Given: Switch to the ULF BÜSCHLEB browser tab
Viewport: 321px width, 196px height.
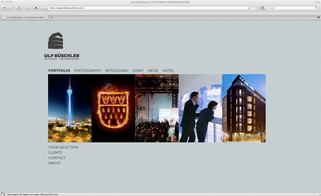Looking at the screenshot, I should click(24, 17).
